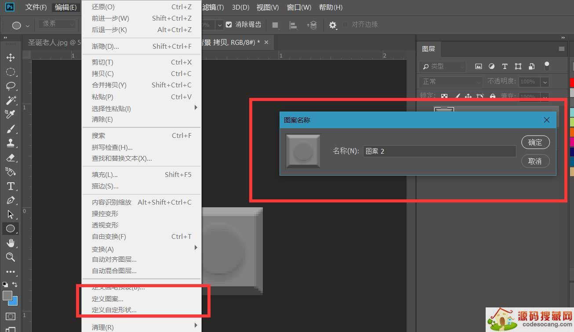
Task: Open the 像素 tool mode dropdown
Action: click(57, 24)
